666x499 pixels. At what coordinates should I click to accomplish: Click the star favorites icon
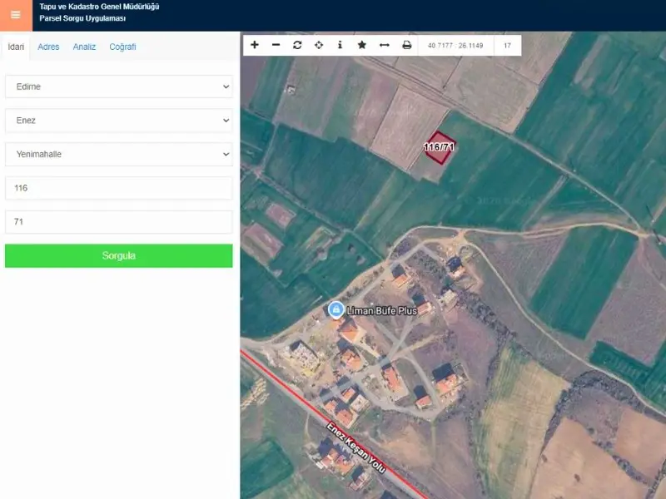pyautogui.click(x=362, y=45)
